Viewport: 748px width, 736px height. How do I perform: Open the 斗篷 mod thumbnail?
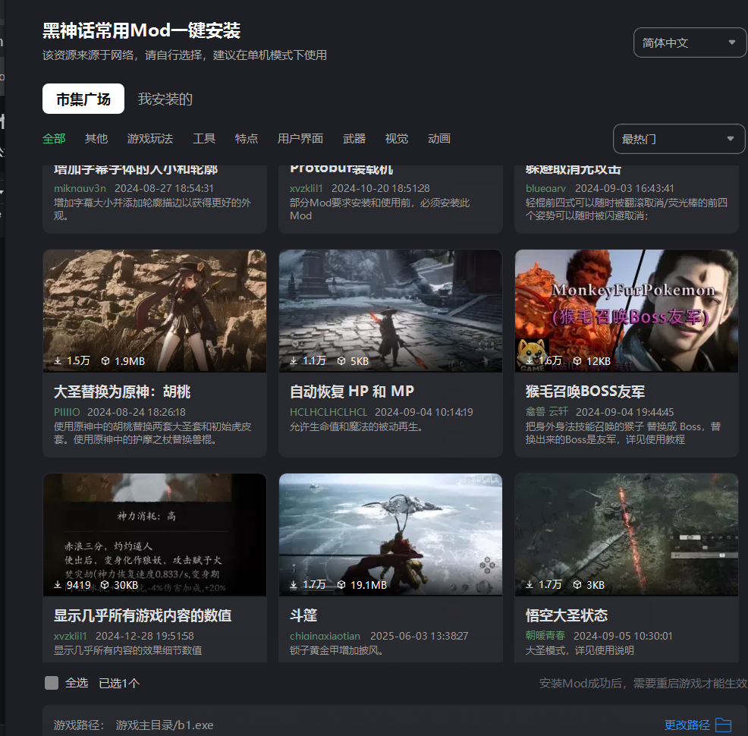point(391,534)
